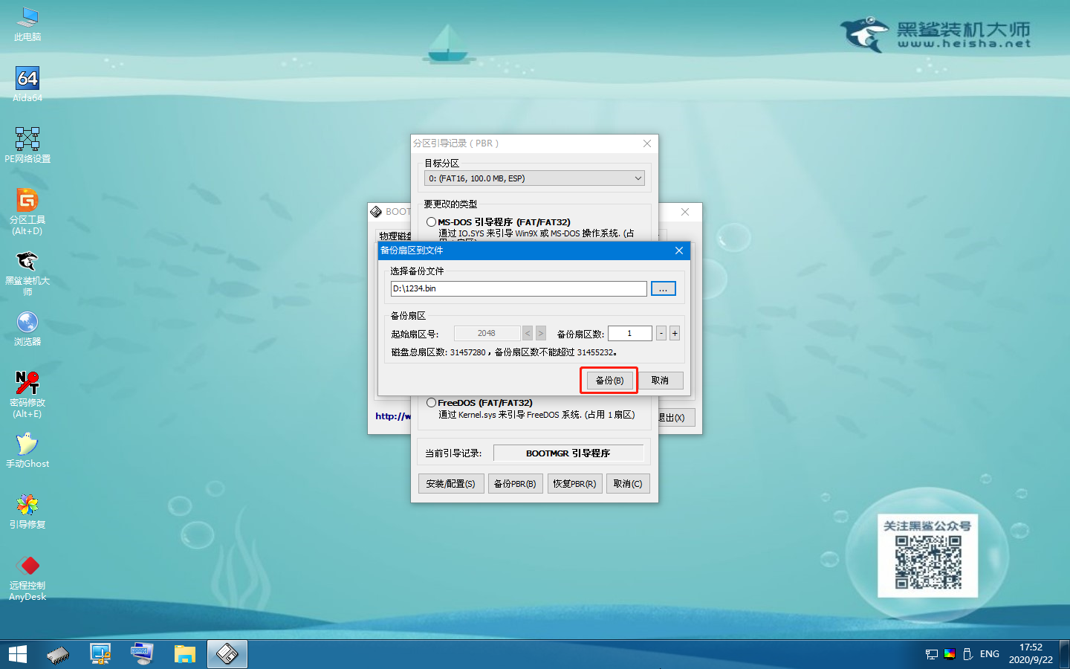Click the 备份扇区数 input field
This screenshot has width=1070, height=669.
tap(630, 334)
